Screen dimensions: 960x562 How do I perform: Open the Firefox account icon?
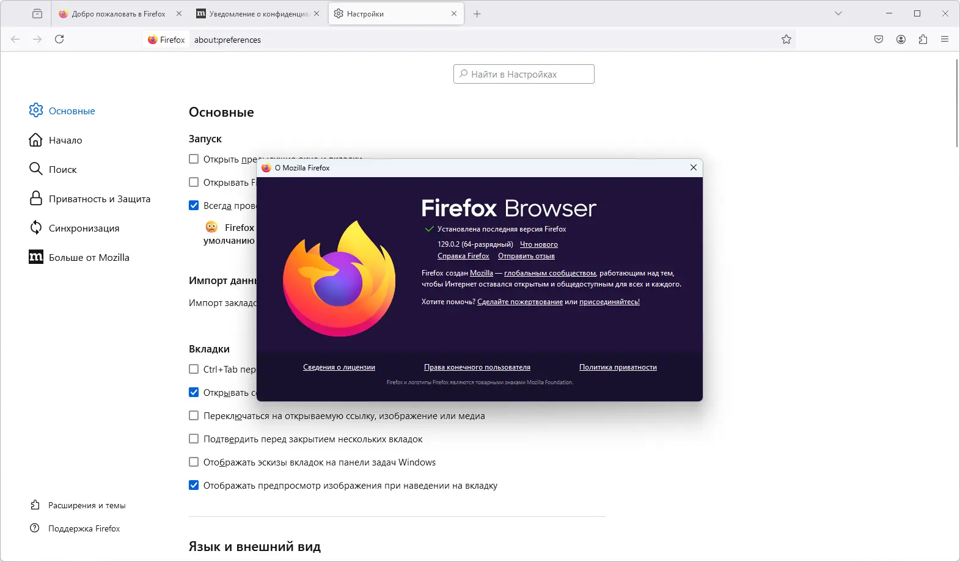pyautogui.click(x=901, y=39)
